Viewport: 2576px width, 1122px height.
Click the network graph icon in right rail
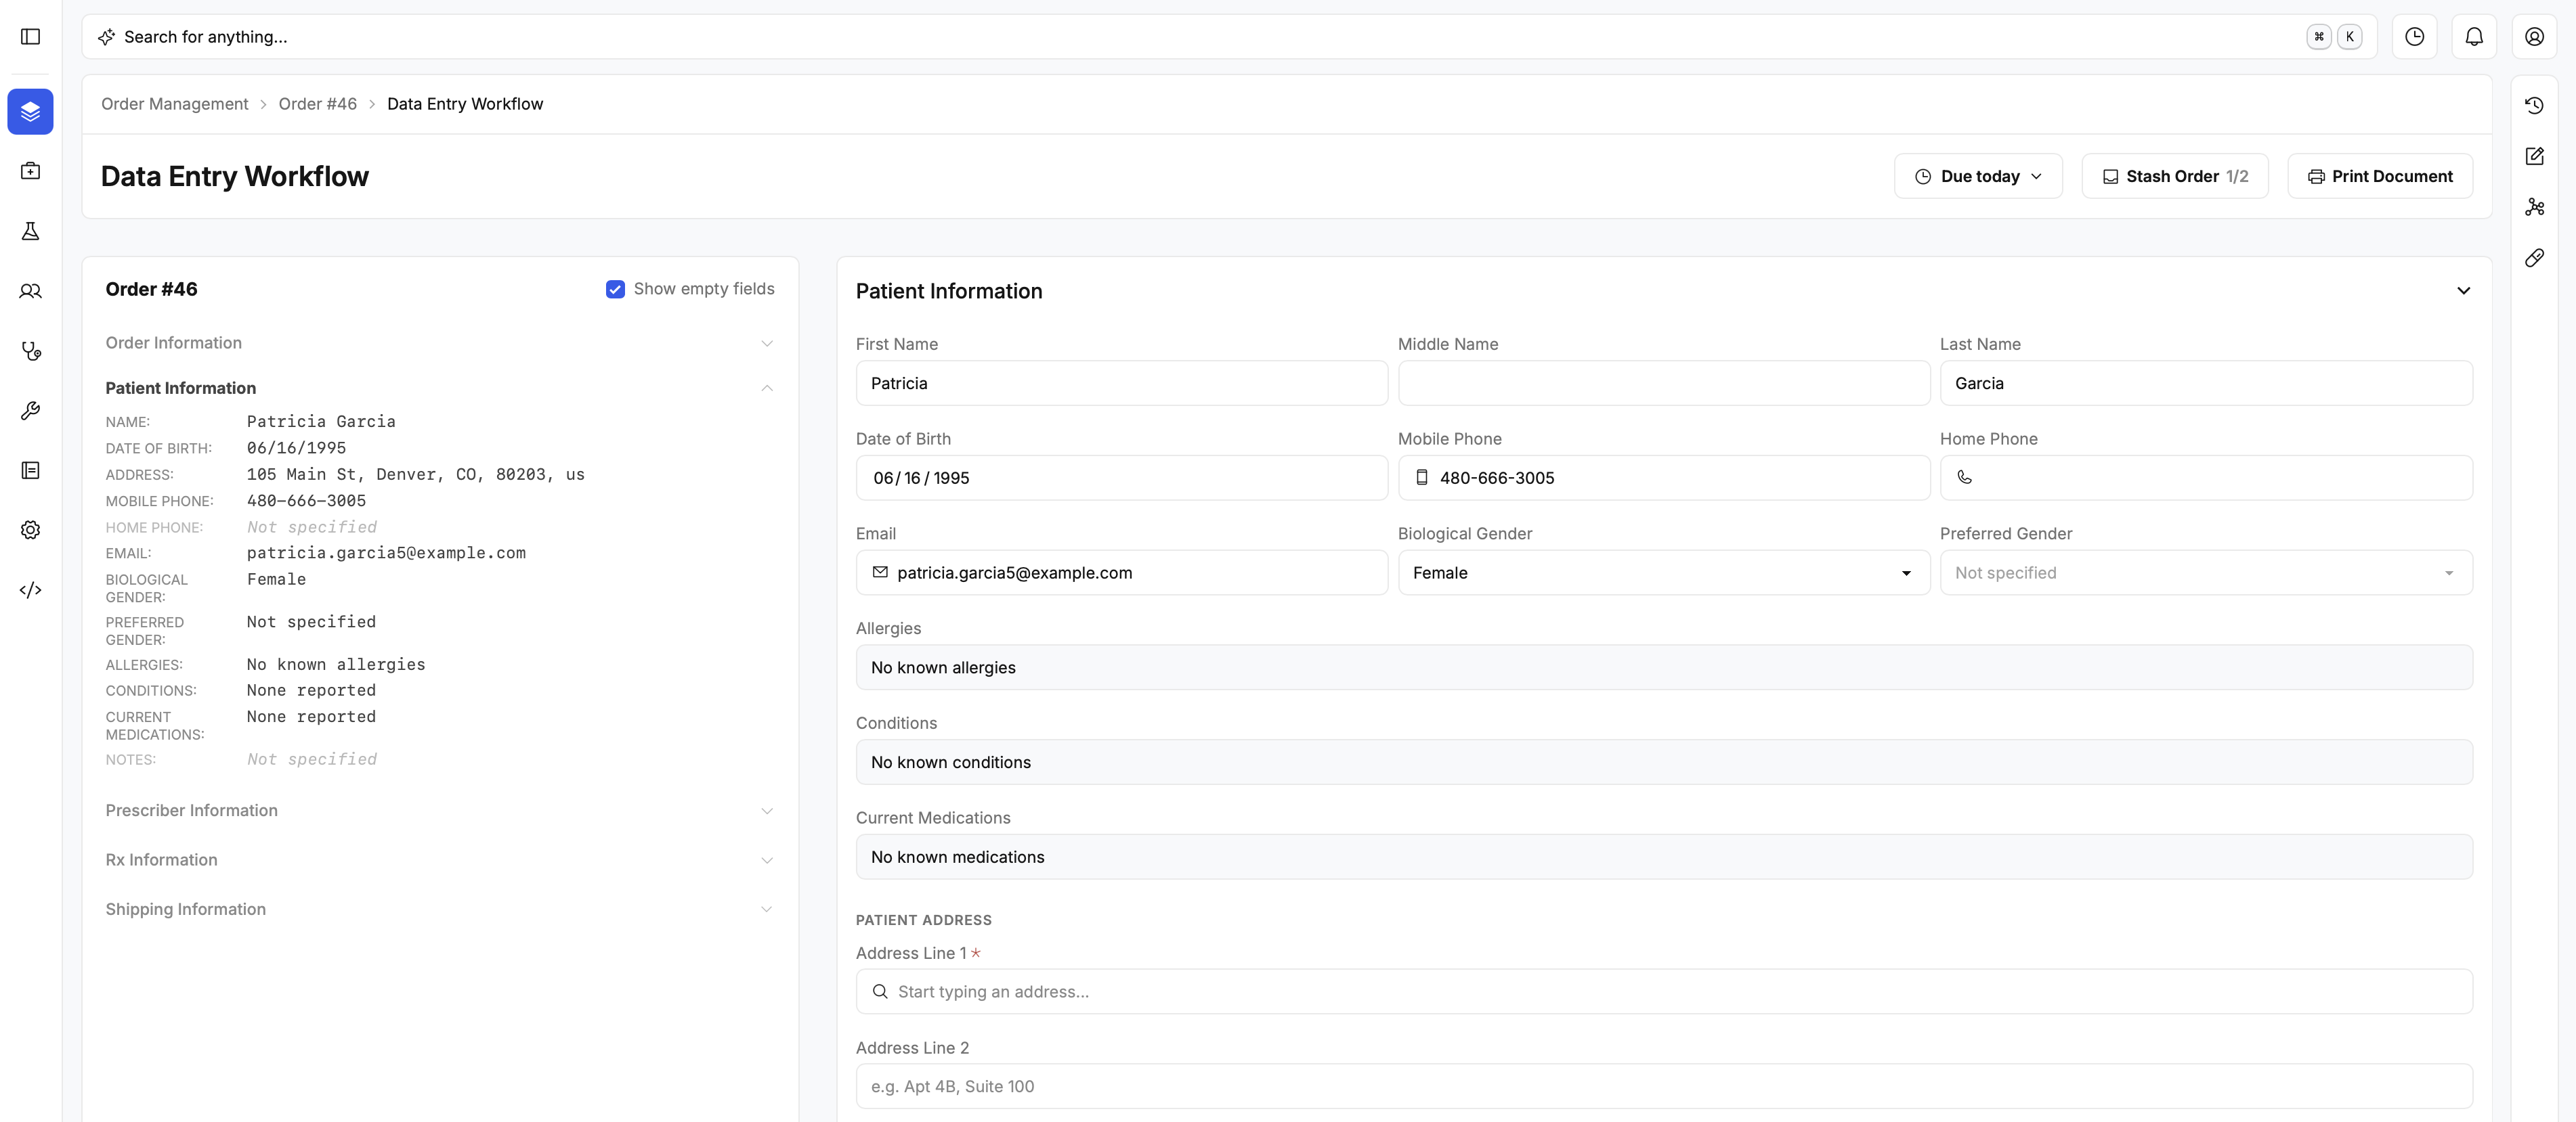point(2534,207)
